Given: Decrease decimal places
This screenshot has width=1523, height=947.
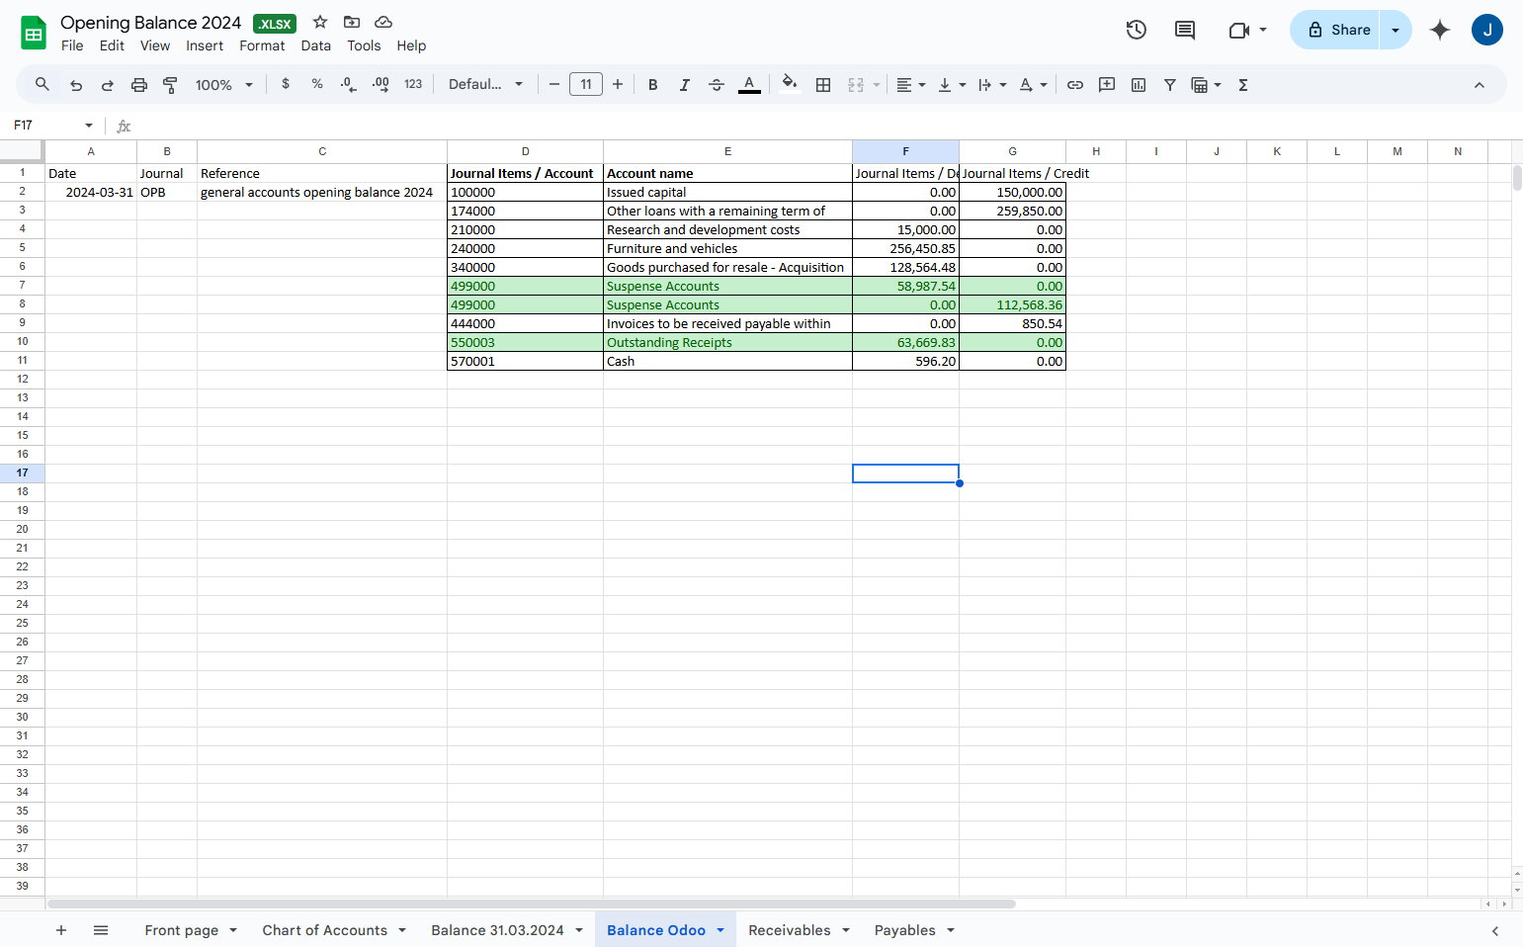Looking at the screenshot, I should click(348, 85).
